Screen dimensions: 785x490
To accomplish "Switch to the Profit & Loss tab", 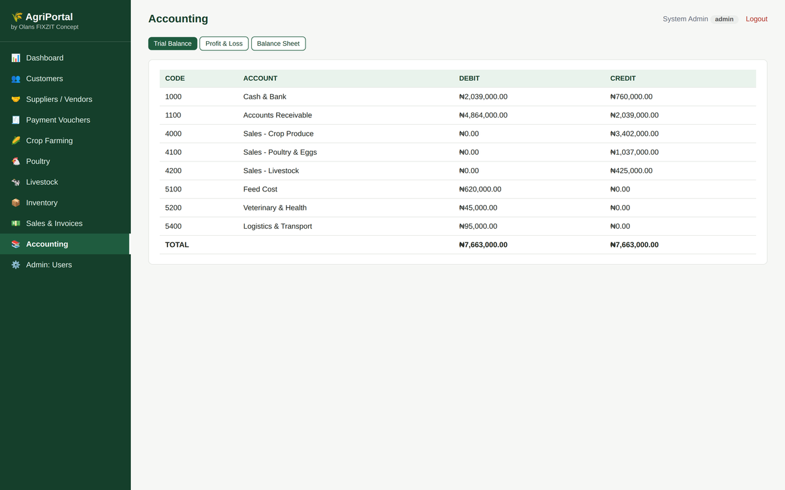I will pyautogui.click(x=224, y=44).
